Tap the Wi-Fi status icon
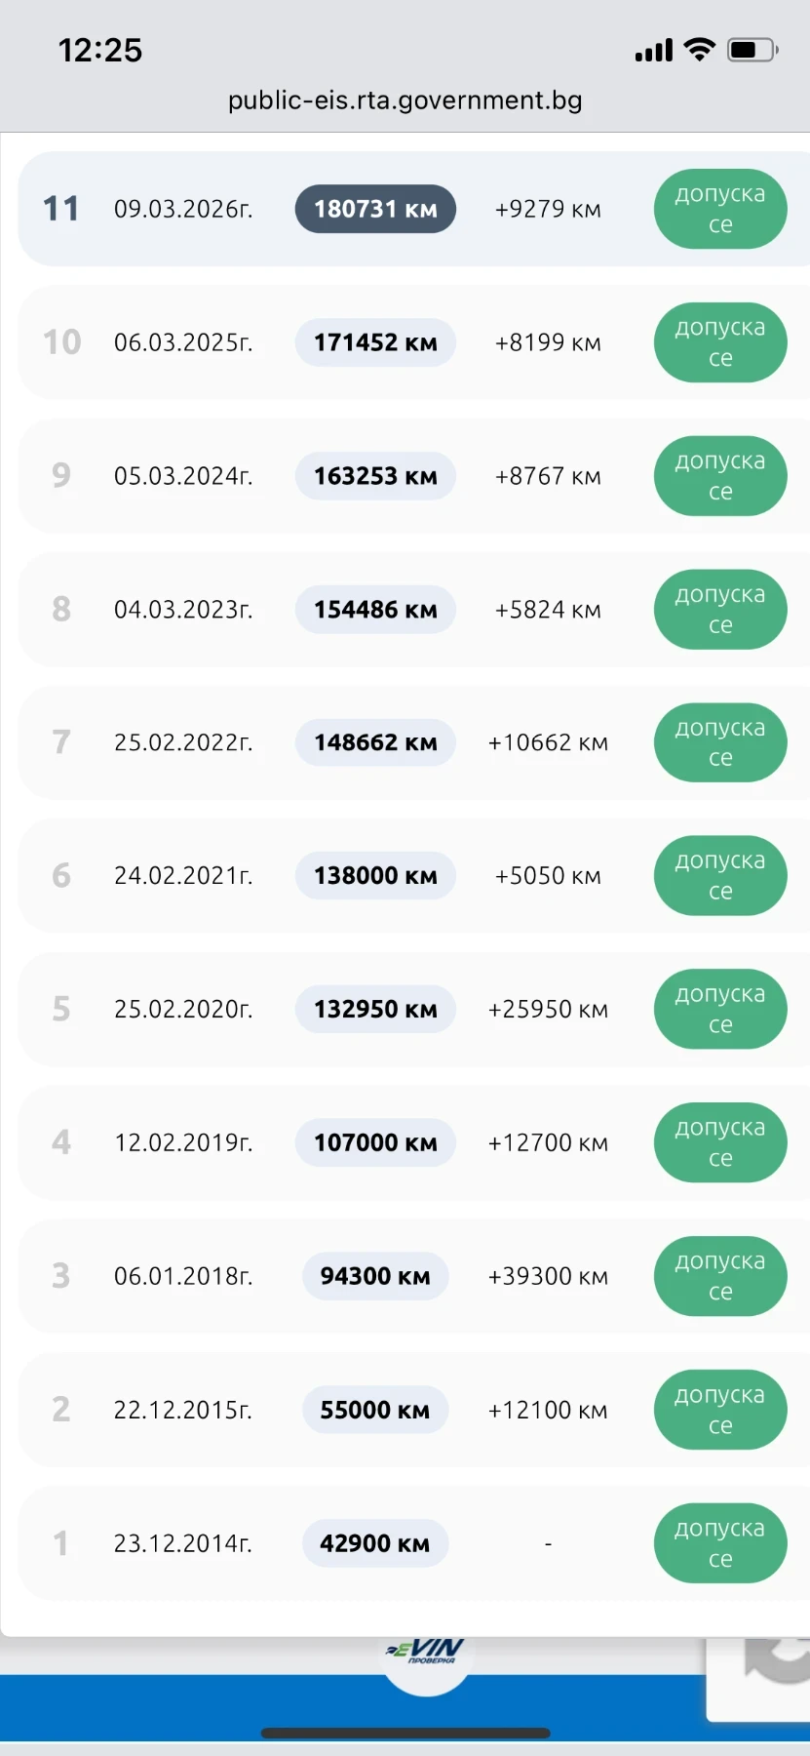Screen dimensions: 810x1756 699,50
